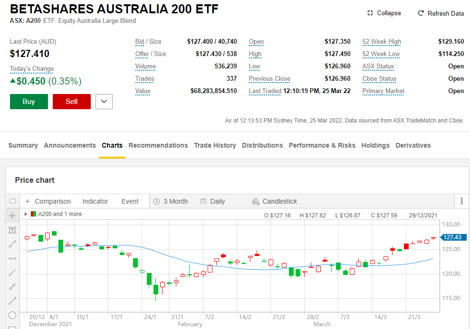This screenshot has width=470, height=329.
Task: Change the Candlestick chart type
Action: [x=275, y=201]
